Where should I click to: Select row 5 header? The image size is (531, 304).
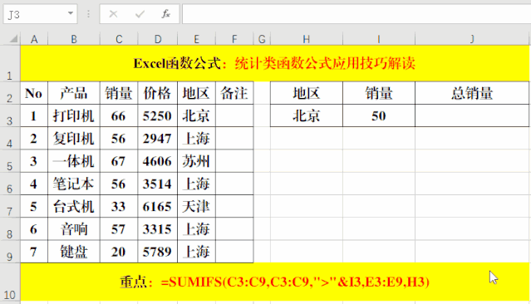[x=10, y=161]
